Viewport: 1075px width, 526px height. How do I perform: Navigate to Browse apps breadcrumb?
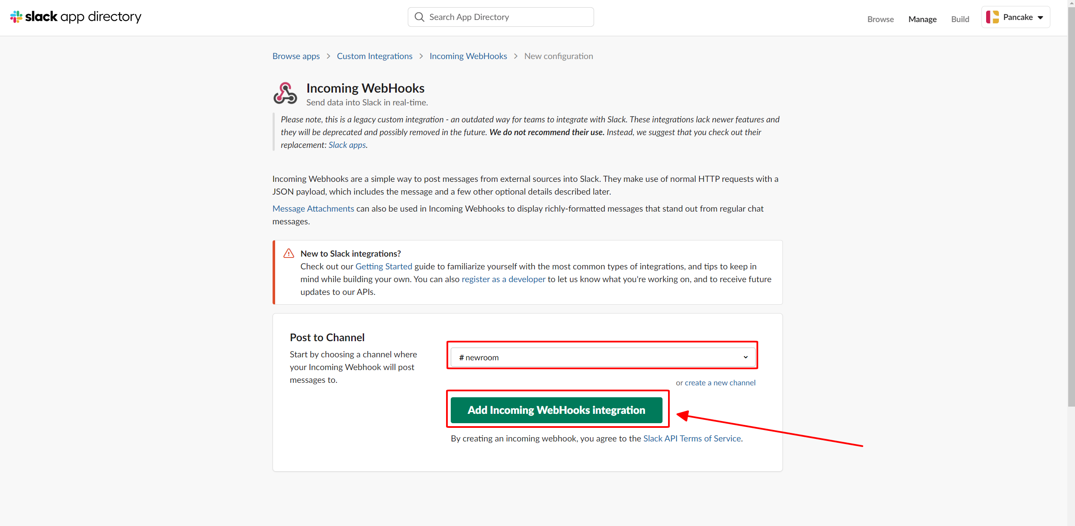[296, 56]
